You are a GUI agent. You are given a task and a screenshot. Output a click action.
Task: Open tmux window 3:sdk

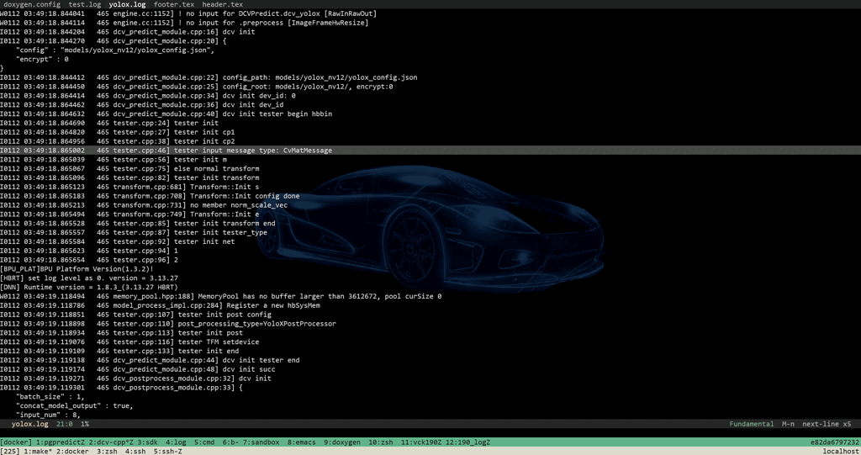(148, 442)
